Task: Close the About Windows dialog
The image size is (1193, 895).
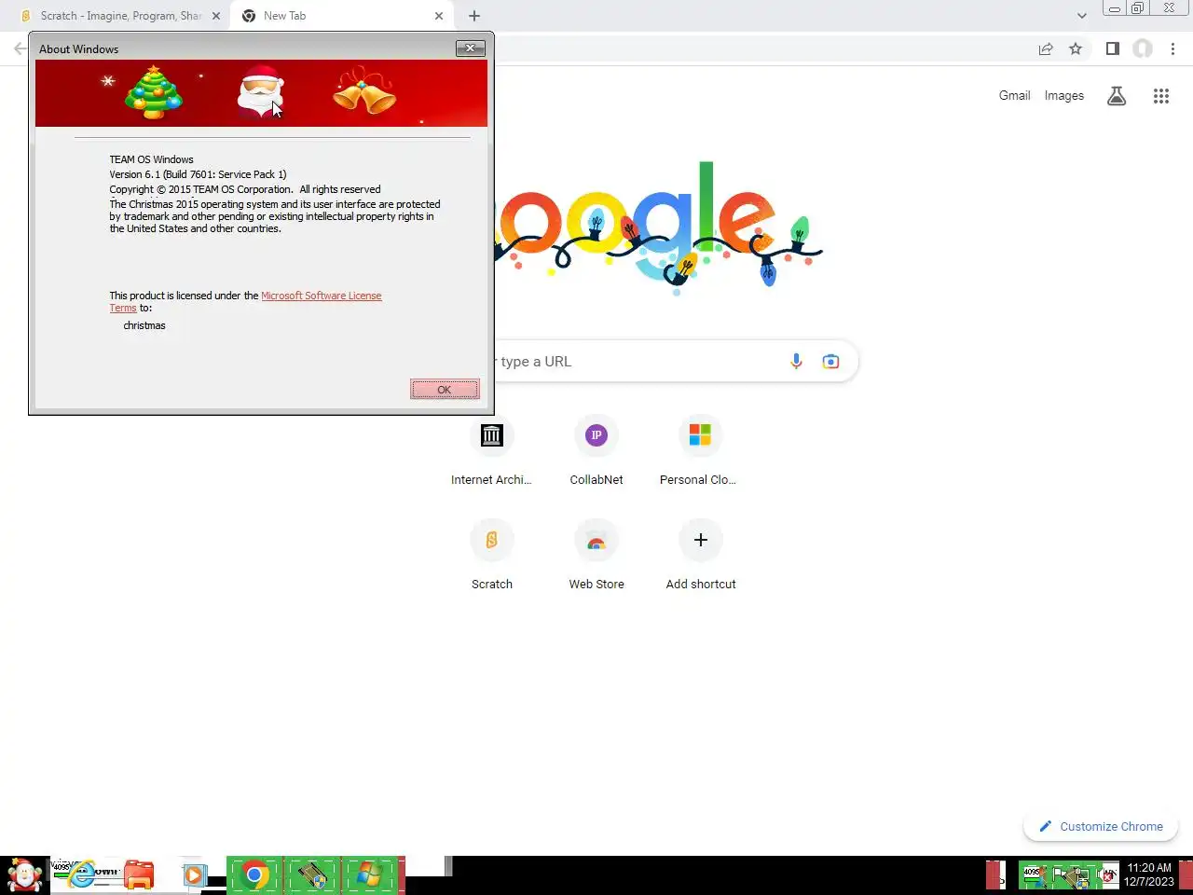Action: 470,48
